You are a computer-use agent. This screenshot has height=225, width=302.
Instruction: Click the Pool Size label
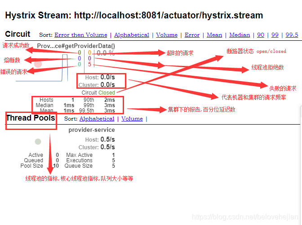[x=32, y=166]
